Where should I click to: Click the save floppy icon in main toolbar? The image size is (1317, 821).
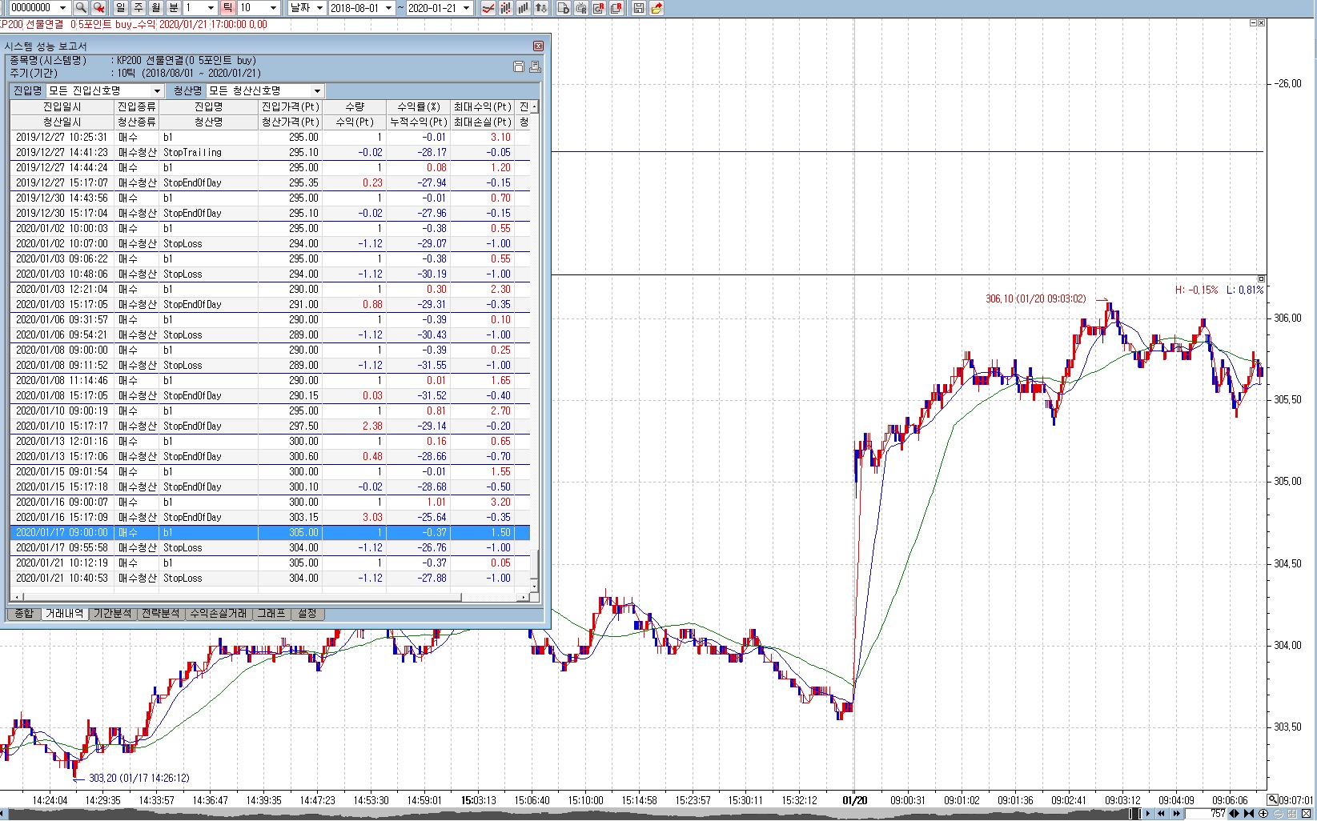coord(638,8)
